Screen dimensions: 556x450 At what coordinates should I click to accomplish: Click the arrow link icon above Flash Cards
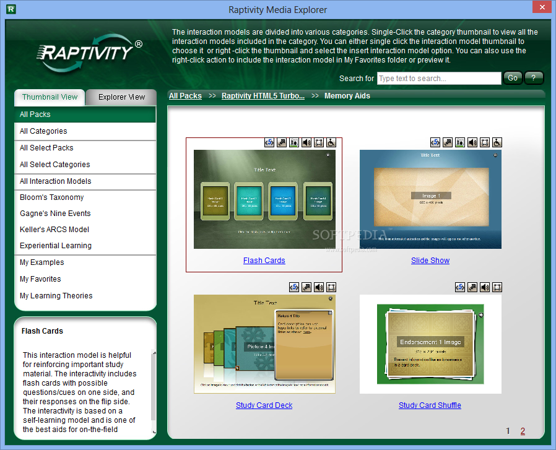pos(282,142)
